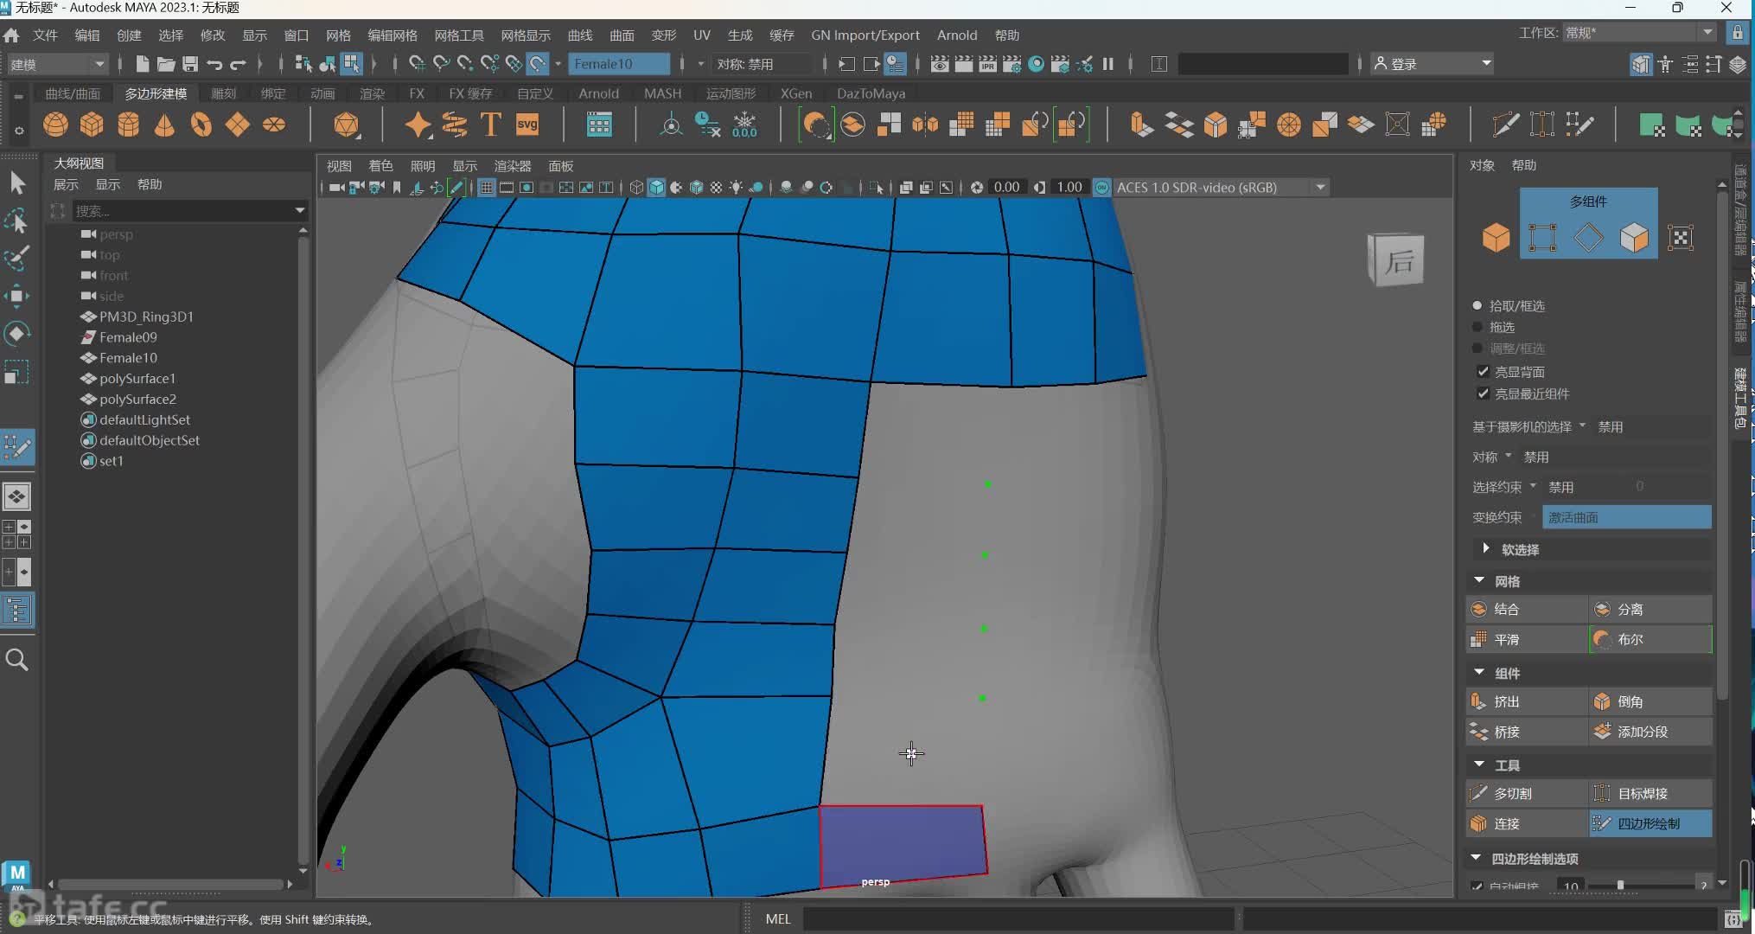Select vertex component mode icon
The height and width of the screenshot is (934, 1755).
point(1542,237)
